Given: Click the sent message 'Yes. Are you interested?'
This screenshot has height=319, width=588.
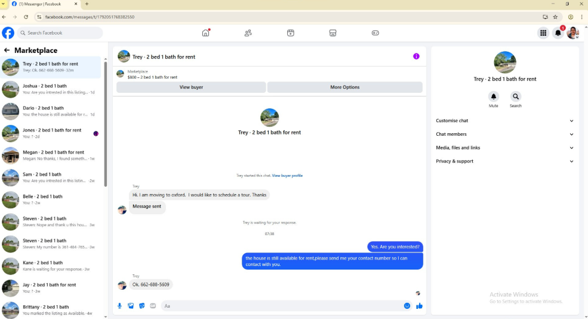Looking at the screenshot, I should point(395,247).
